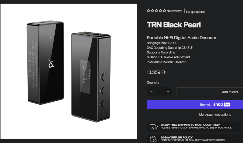Decrease quantity with the minus button
The width and height of the screenshot is (243, 143).
pyautogui.click(x=151, y=92)
